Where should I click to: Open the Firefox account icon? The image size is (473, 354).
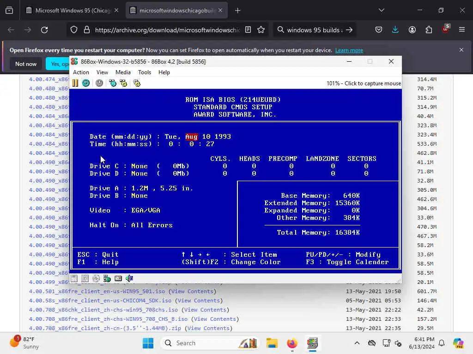[x=412, y=30]
